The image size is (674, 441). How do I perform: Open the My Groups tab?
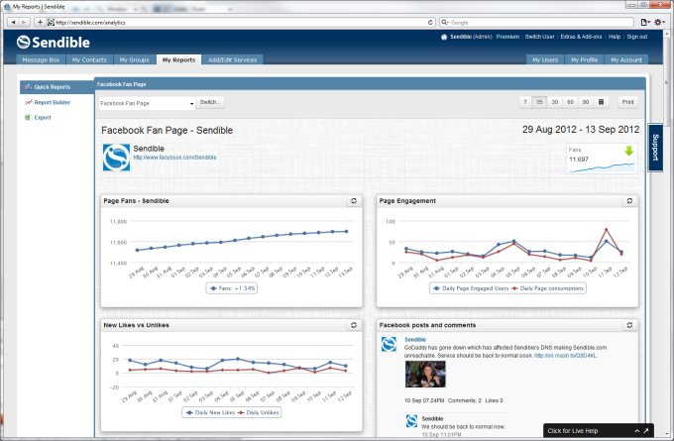point(134,59)
